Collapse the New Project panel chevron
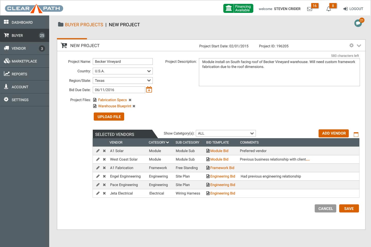This screenshot has height=247, width=371. [x=359, y=46]
